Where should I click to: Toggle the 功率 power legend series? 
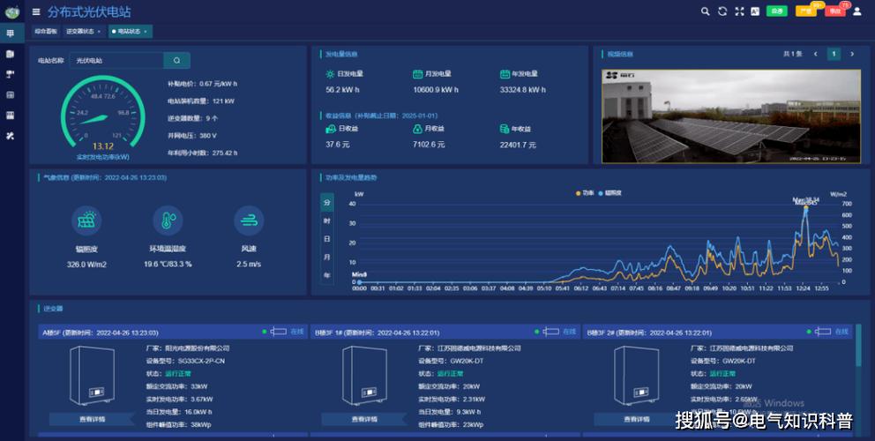tap(586, 193)
